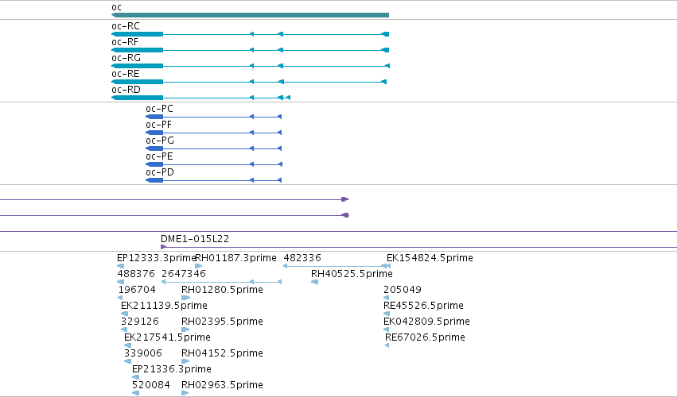Click the oc-PC coding exon block

(154, 117)
